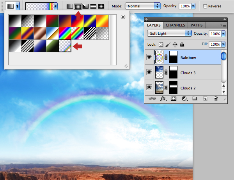Select the transparent rainbow gradient swatch in third row
Image resolution: width=234 pixels, height=180 pixels.
point(65,46)
